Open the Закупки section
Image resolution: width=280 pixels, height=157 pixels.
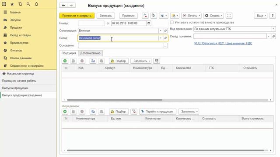pos(28,20)
